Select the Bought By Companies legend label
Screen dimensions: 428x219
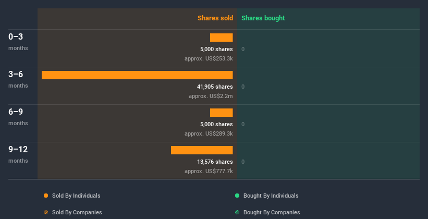click(272, 212)
